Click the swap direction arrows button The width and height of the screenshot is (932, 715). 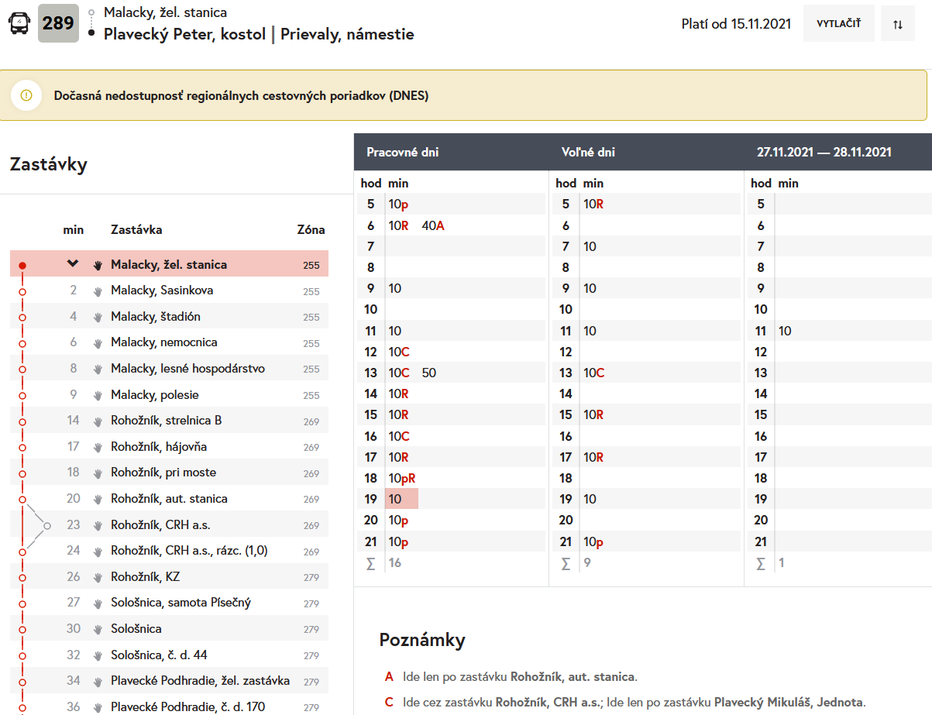pyautogui.click(x=897, y=24)
